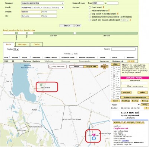Click the pink Orgileszczak marker on map

tap(94, 135)
